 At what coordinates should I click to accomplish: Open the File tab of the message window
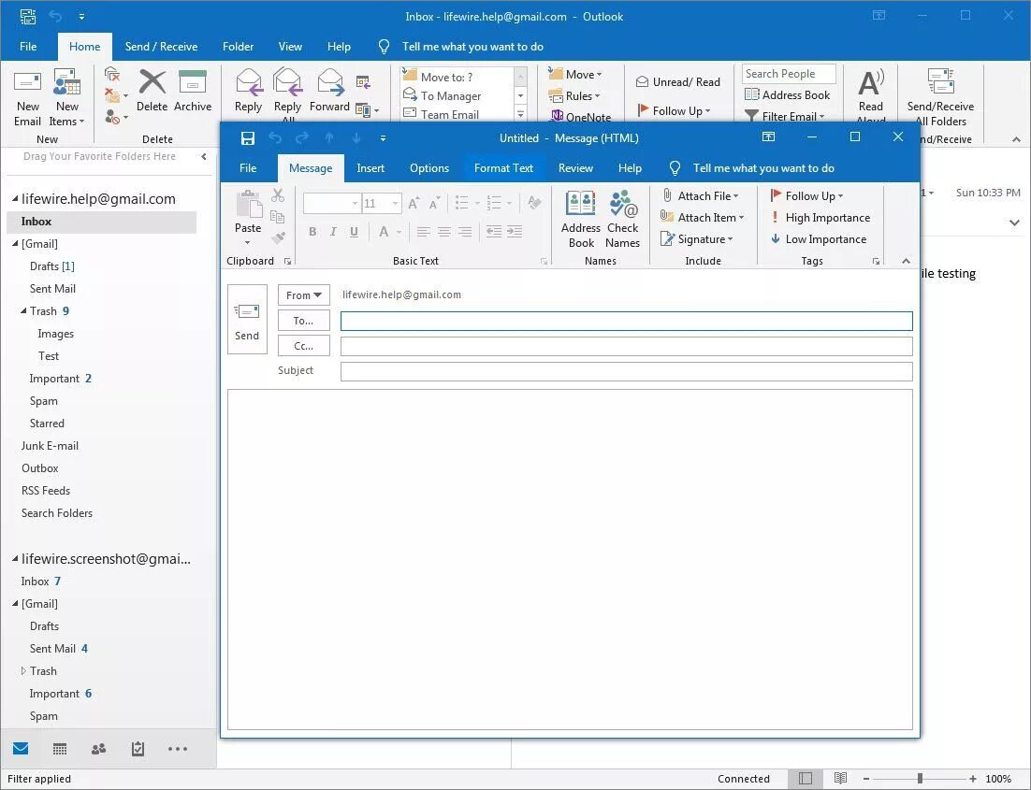[248, 168]
